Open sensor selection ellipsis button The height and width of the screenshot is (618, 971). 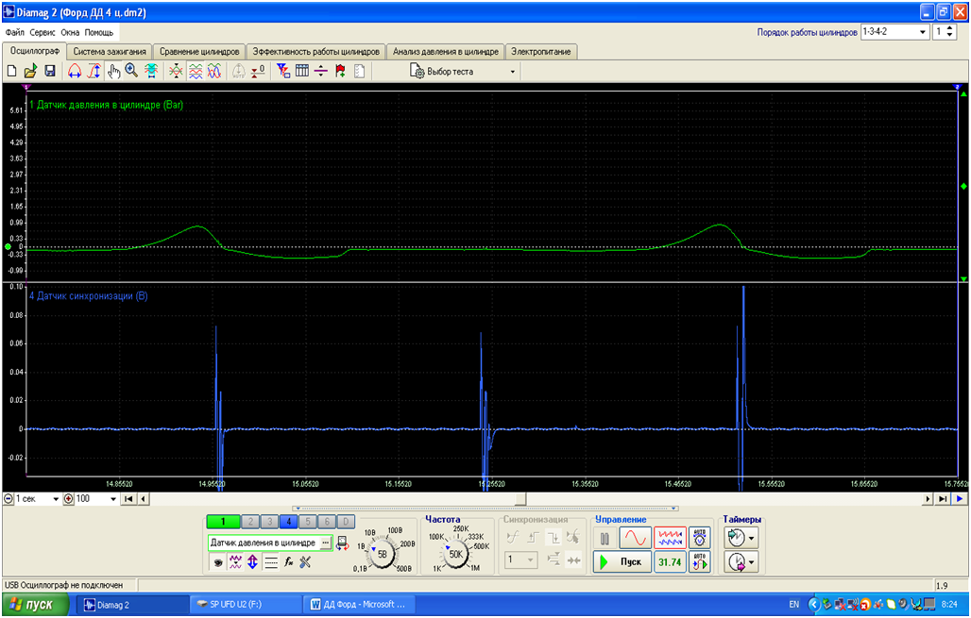pyautogui.click(x=325, y=543)
